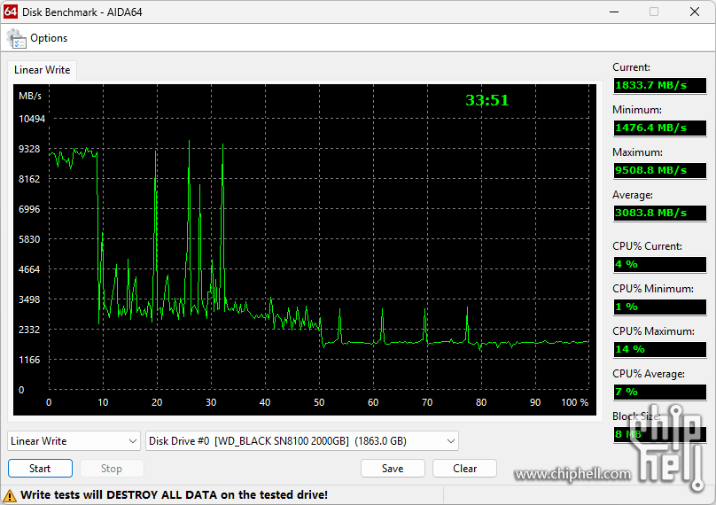Click the Stop button
Viewport: 716px width, 505px height.
coord(112,469)
